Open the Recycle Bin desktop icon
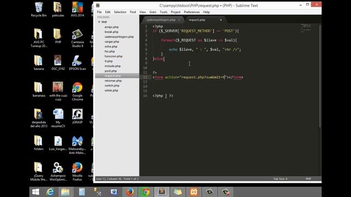351x197 pixels. click(x=39, y=9)
